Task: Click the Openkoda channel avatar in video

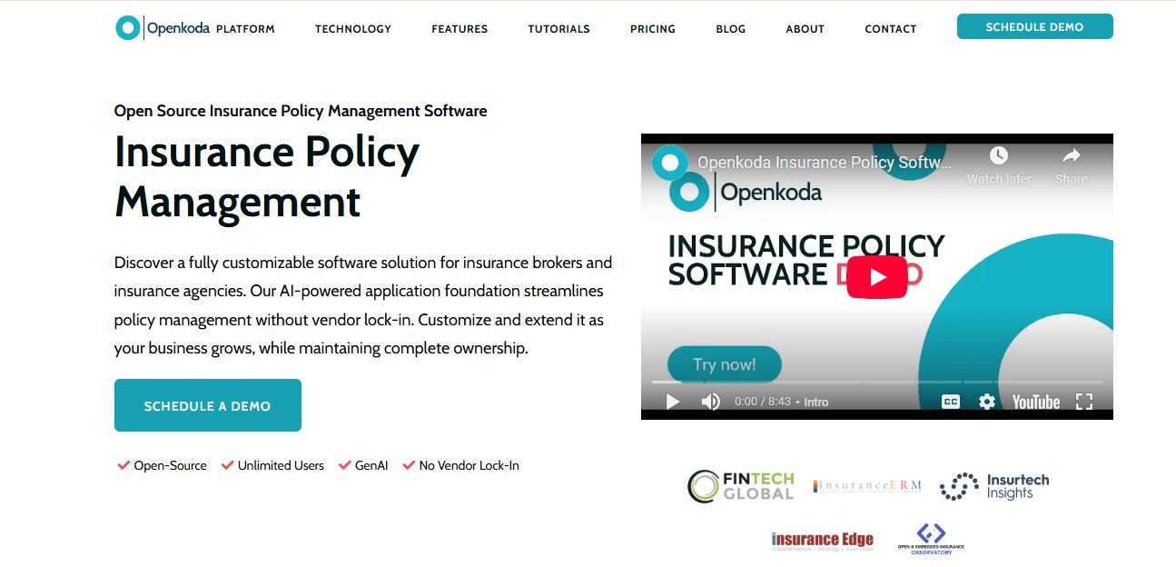Action: (x=670, y=164)
